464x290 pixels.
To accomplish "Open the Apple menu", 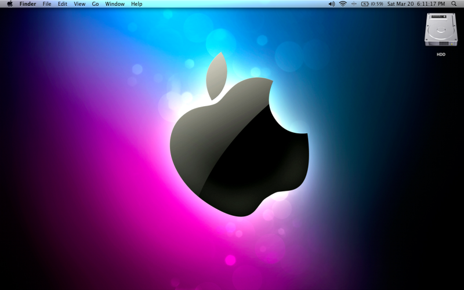I will pyautogui.click(x=10, y=4).
